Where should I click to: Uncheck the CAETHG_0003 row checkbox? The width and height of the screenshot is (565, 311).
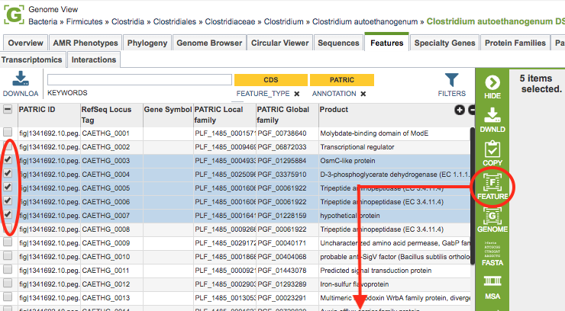(8, 159)
